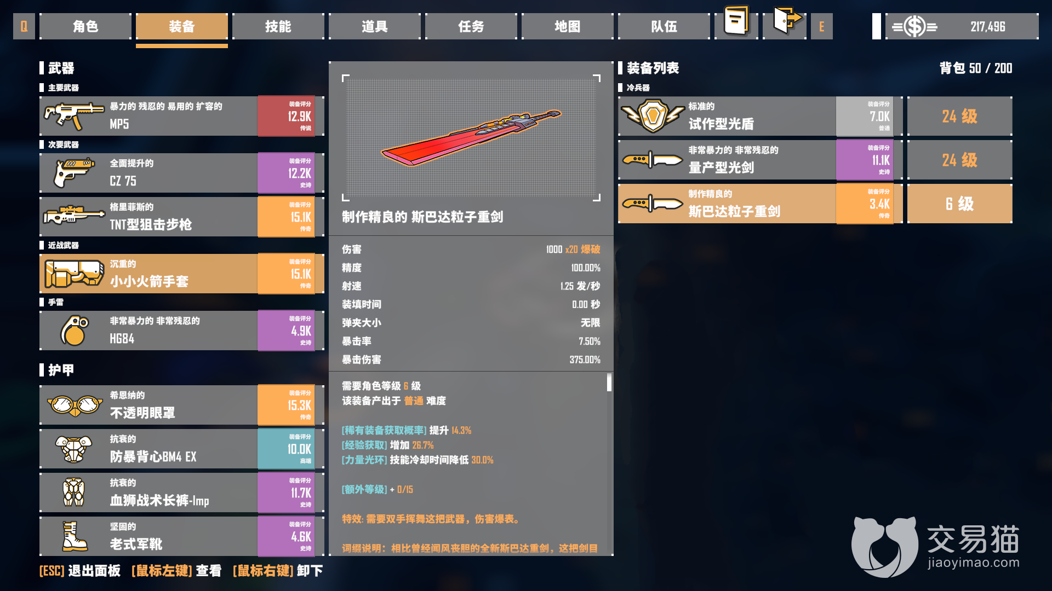Screen dimensions: 1052x591
Task: Select the HG84 grenade icon
Action: 74,331
